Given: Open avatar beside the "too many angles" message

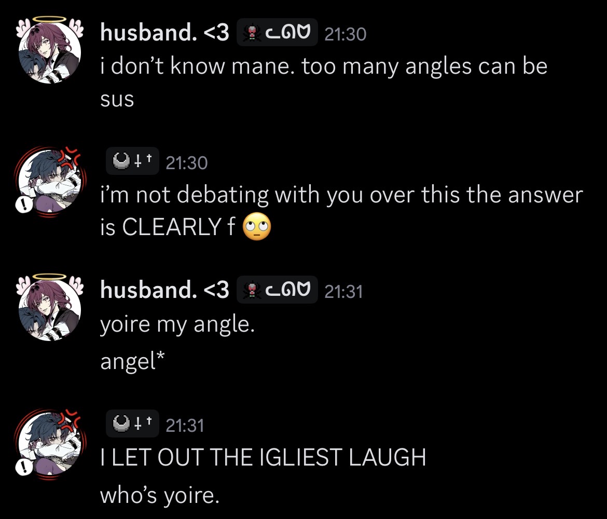Looking at the screenshot, I should [x=50, y=50].
